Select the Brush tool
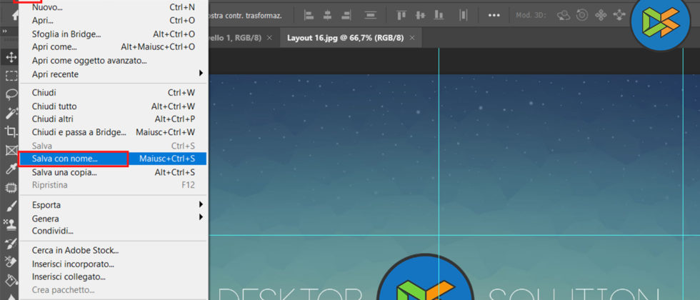The height and width of the screenshot is (300, 700). (x=11, y=206)
